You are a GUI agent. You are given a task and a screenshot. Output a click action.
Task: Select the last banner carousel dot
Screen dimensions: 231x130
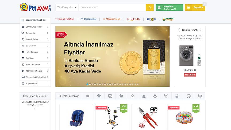[x=138, y=84]
